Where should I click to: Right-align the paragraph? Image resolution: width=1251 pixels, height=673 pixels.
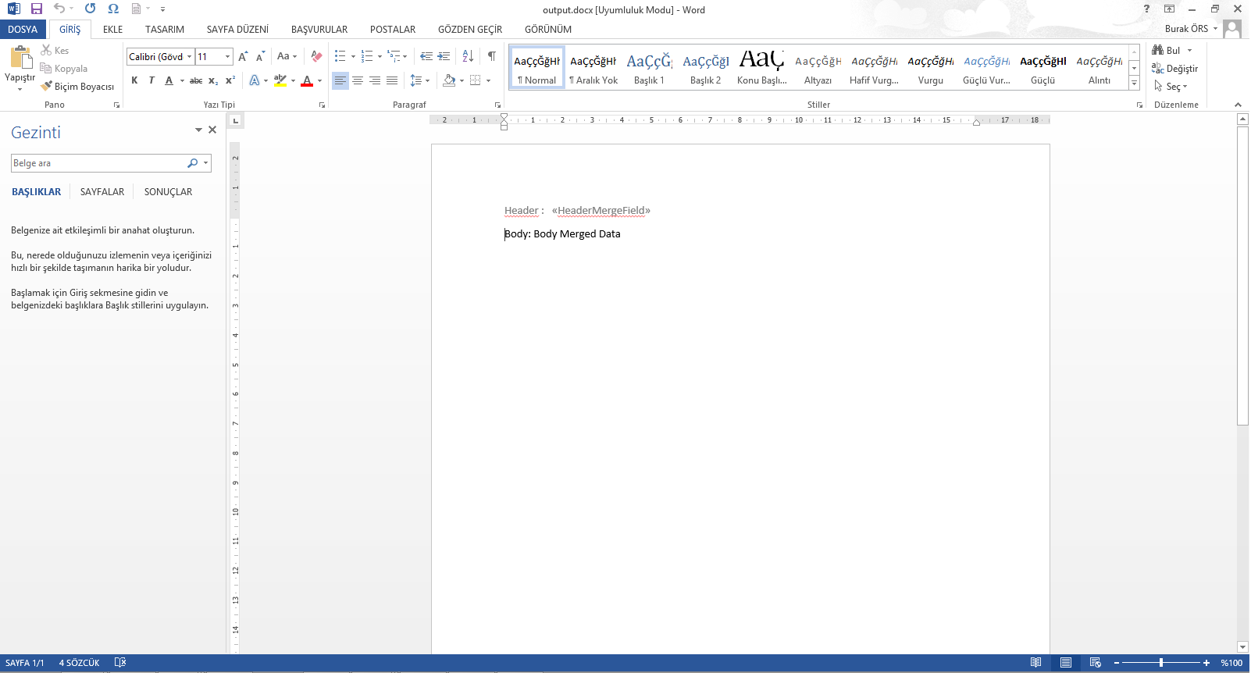[375, 80]
